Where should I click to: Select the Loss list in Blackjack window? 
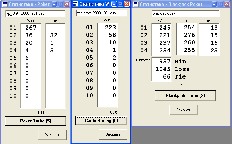point(186,39)
